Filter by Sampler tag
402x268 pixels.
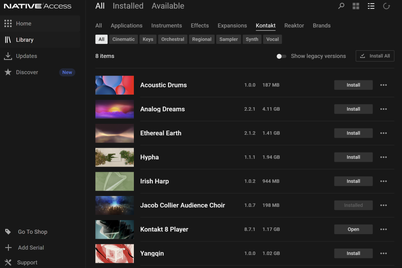click(228, 39)
